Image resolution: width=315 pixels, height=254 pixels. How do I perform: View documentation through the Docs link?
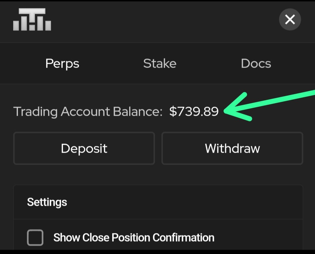pyautogui.click(x=256, y=64)
